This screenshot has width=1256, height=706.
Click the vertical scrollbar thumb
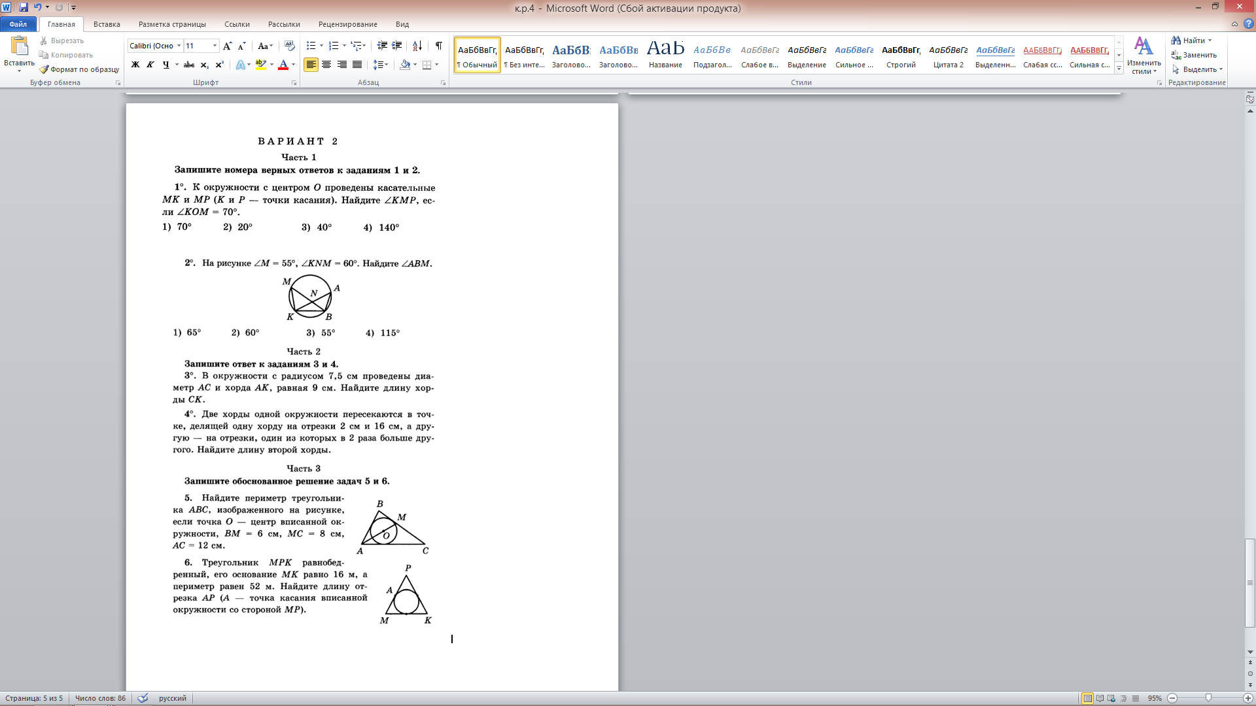1250,582
